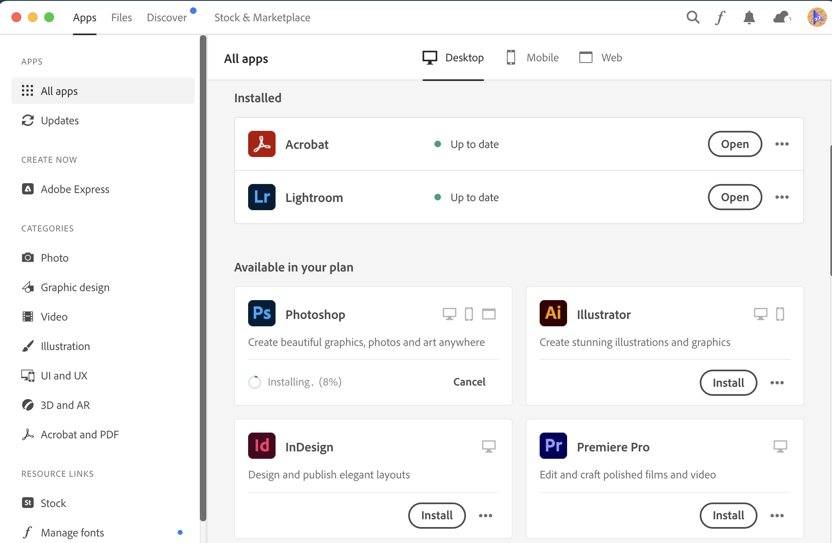Open Acrobat with the Open button
Viewport: 832px width, 543px height.
click(735, 144)
